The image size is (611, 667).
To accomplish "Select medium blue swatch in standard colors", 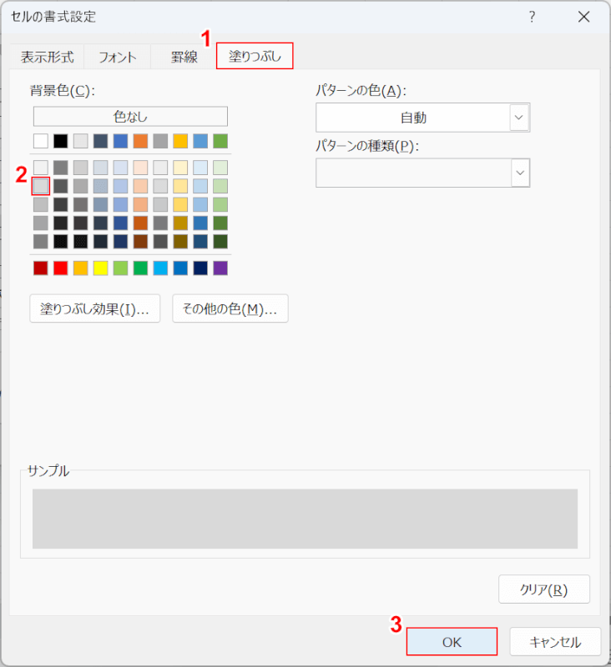I will 180,268.
